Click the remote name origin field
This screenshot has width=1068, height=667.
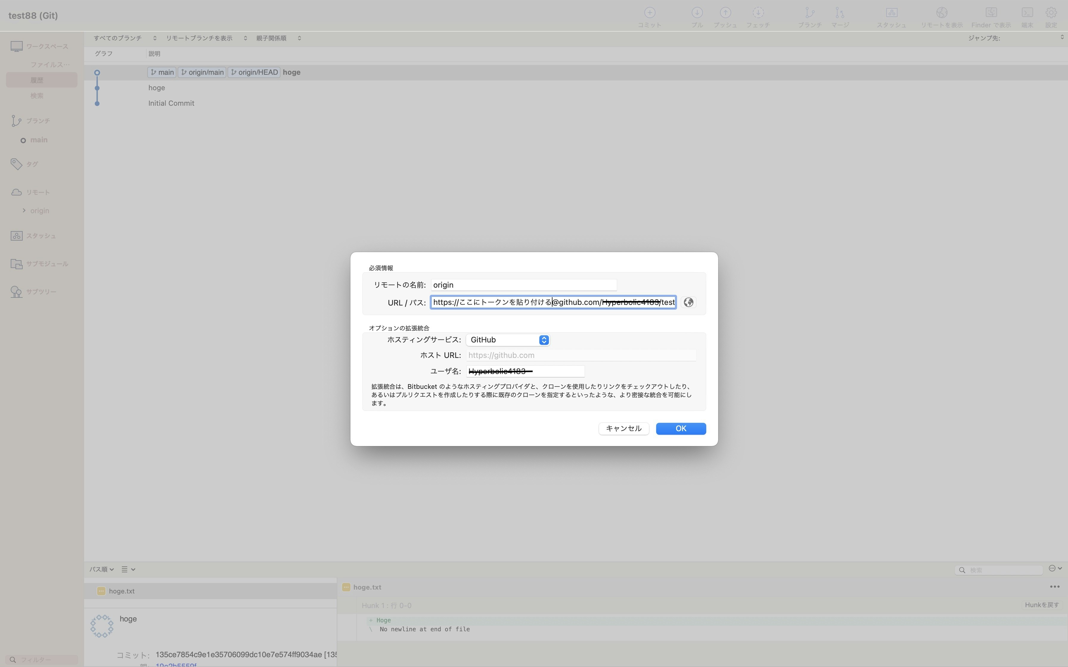tap(523, 285)
